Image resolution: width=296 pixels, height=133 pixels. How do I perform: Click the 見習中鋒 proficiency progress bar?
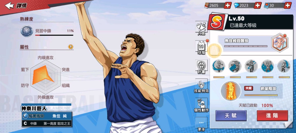click(54, 35)
